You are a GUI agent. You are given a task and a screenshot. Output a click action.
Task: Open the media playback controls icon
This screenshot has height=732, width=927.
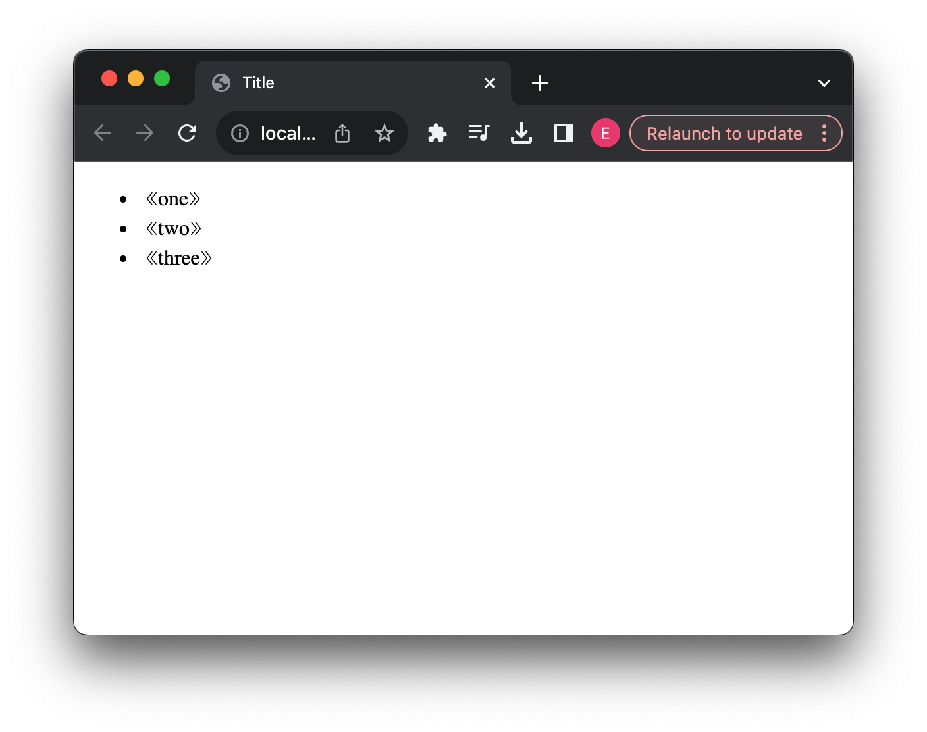click(479, 133)
